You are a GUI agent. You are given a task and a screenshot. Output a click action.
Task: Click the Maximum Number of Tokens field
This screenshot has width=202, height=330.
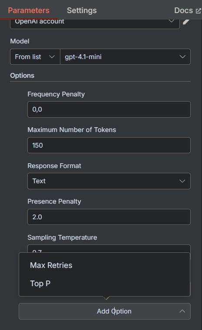(109, 145)
